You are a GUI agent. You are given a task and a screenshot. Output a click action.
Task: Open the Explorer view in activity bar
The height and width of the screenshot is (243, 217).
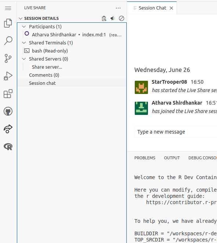8,23
